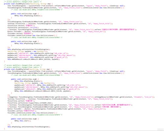Viewport: 164px width, 131px height.
Task: Click onClick declaration above NBPay.this.start()
Action: click(25, 119)
